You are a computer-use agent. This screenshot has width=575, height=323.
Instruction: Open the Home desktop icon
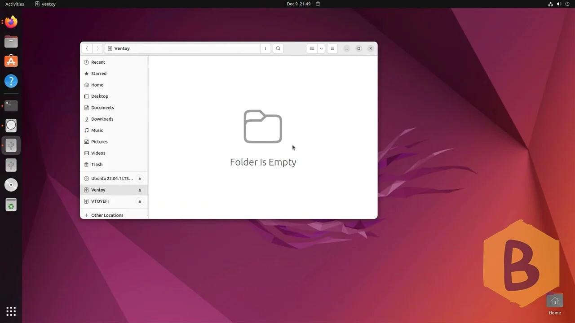tap(555, 304)
